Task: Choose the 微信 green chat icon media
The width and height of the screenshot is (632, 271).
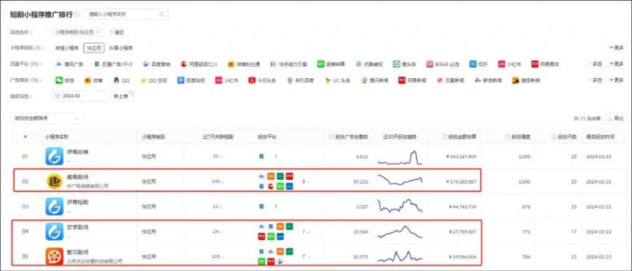Action: 59,81
